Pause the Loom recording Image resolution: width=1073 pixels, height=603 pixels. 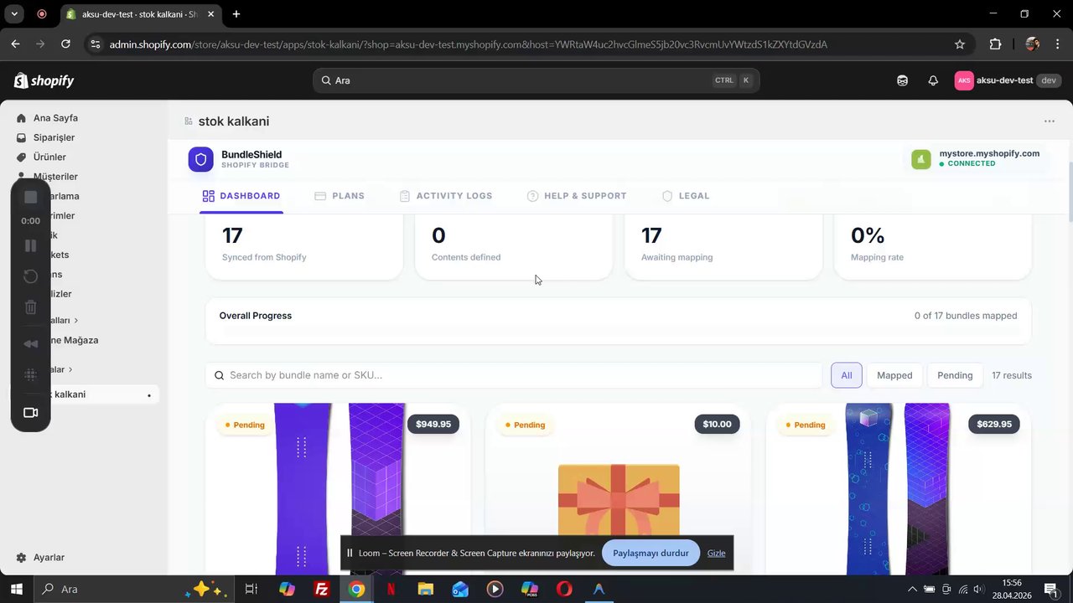coord(30,245)
